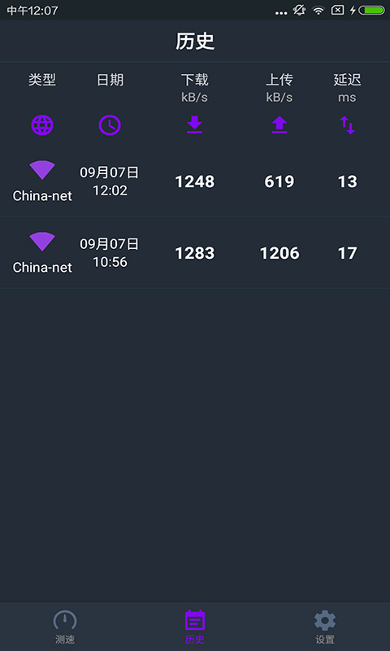Tap the clock date column icon
The width and height of the screenshot is (390, 651).
point(110,125)
